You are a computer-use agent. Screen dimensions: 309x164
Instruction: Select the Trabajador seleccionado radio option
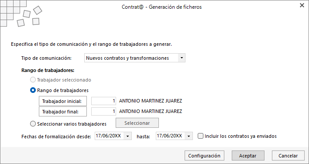point(33,80)
